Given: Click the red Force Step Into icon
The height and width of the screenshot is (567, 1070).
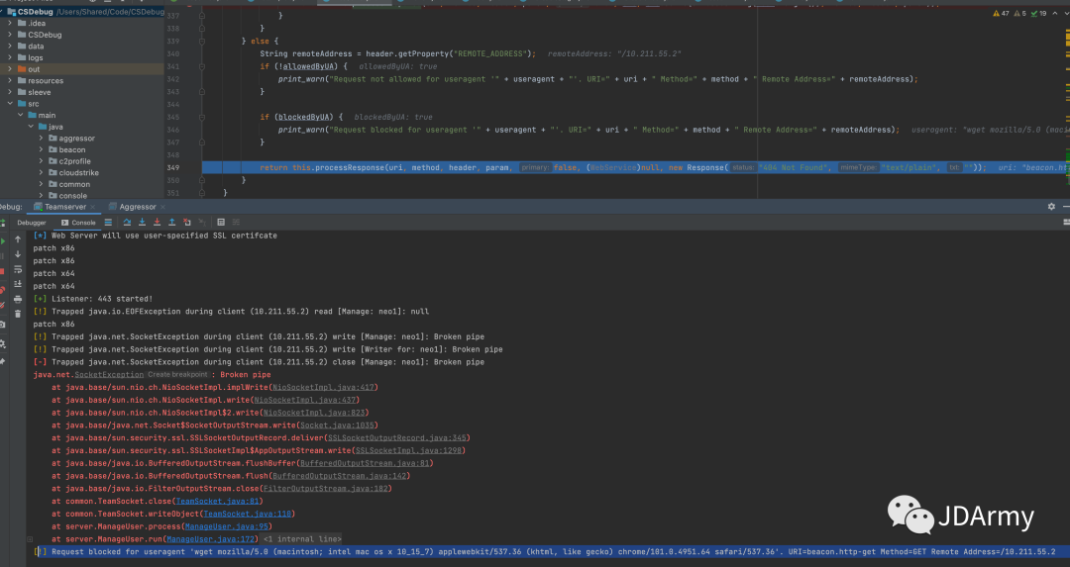Looking at the screenshot, I should click(157, 223).
